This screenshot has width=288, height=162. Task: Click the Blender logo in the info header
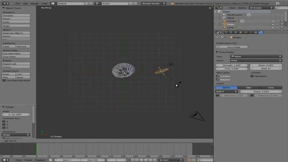click(x=172, y=4)
